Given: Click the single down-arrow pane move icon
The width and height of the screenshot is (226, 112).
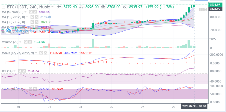Looking at the screenshot, I should coord(201,10).
